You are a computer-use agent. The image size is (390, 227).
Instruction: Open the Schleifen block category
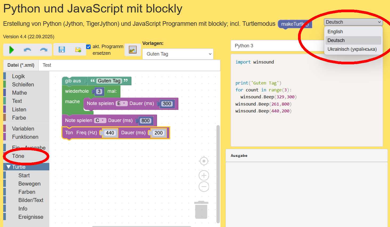[23, 85]
